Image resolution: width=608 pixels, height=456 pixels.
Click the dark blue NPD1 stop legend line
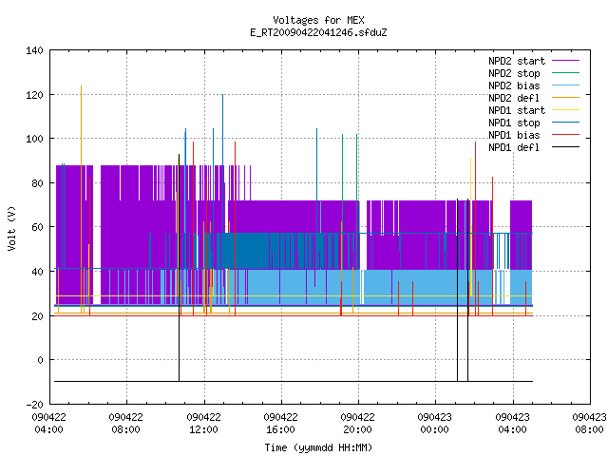click(566, 123)
